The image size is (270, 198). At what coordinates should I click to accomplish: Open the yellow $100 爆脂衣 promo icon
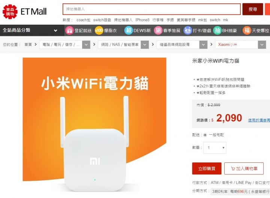click(99, 30)
